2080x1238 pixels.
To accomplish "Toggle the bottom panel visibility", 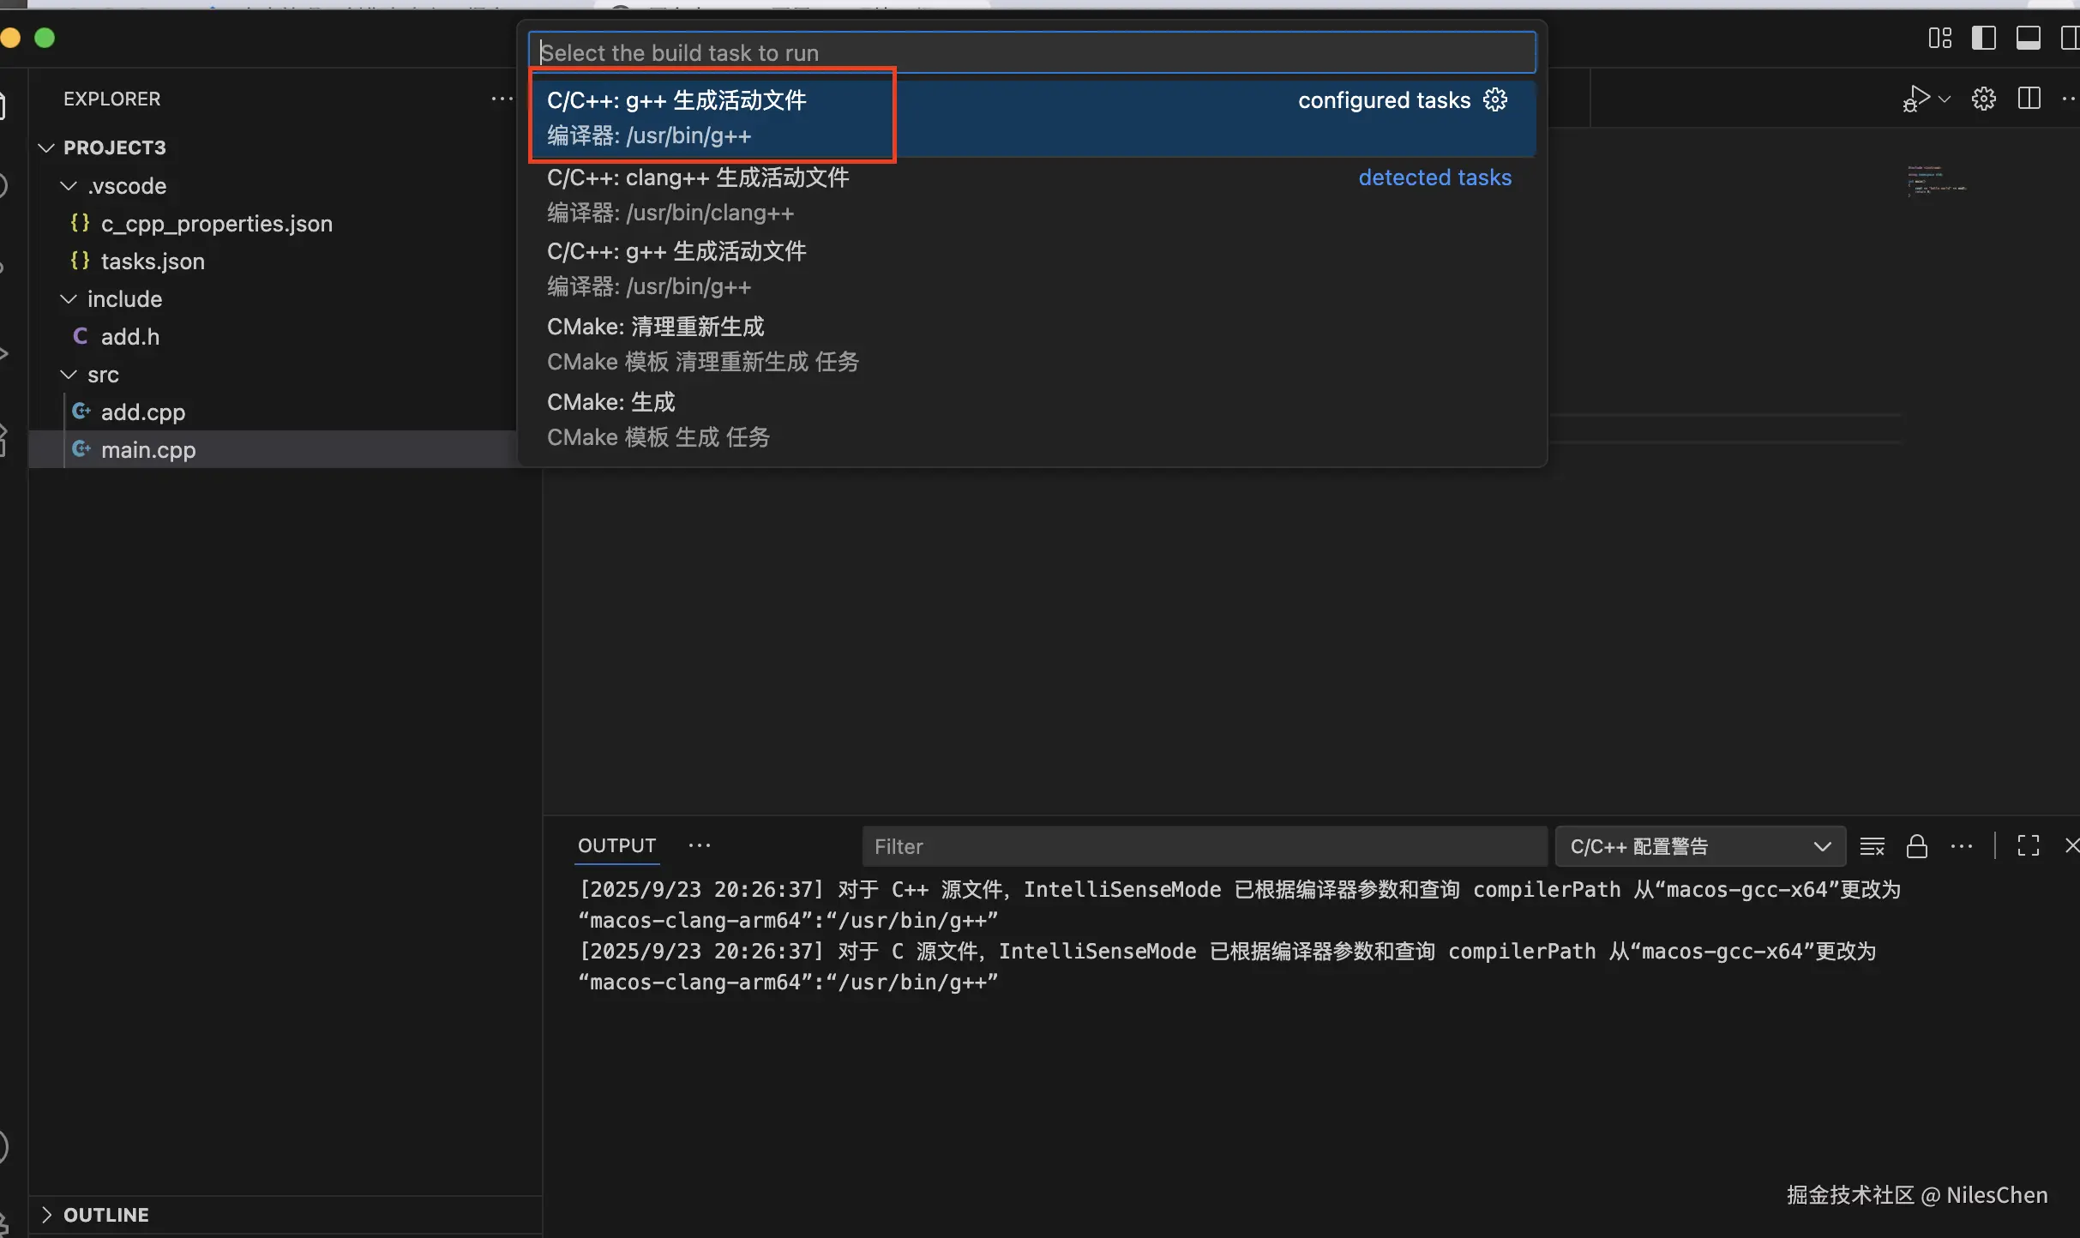I will point(2028,38).
